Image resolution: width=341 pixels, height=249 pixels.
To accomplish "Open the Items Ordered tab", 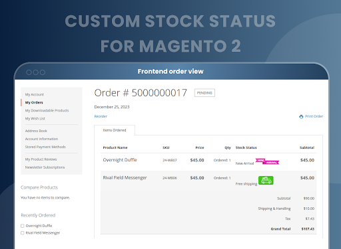I will (x=115, y=130).
